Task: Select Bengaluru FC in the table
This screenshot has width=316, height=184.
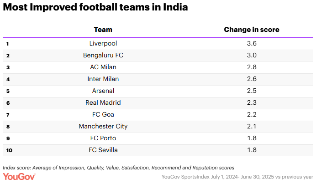Action: (x=103, y=56)
